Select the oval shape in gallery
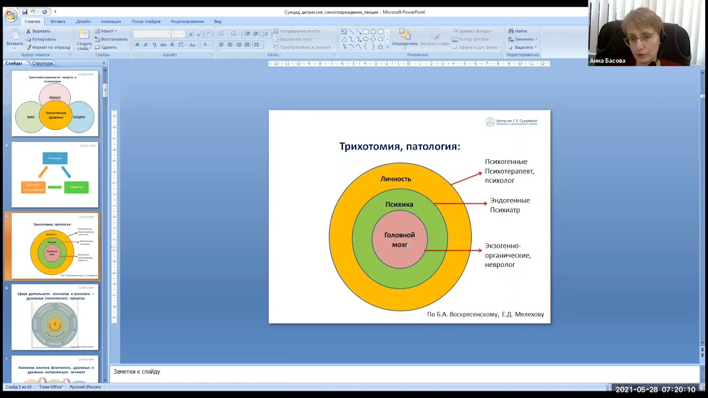This screenshot has height=398, width=708. pos(373,32)
